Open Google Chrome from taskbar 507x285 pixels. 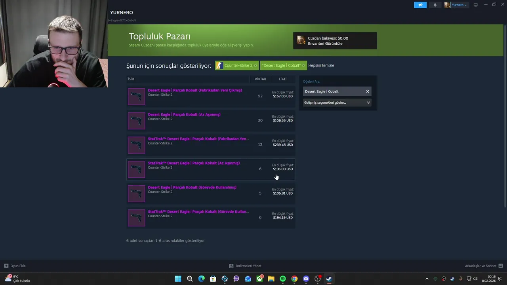294,279
